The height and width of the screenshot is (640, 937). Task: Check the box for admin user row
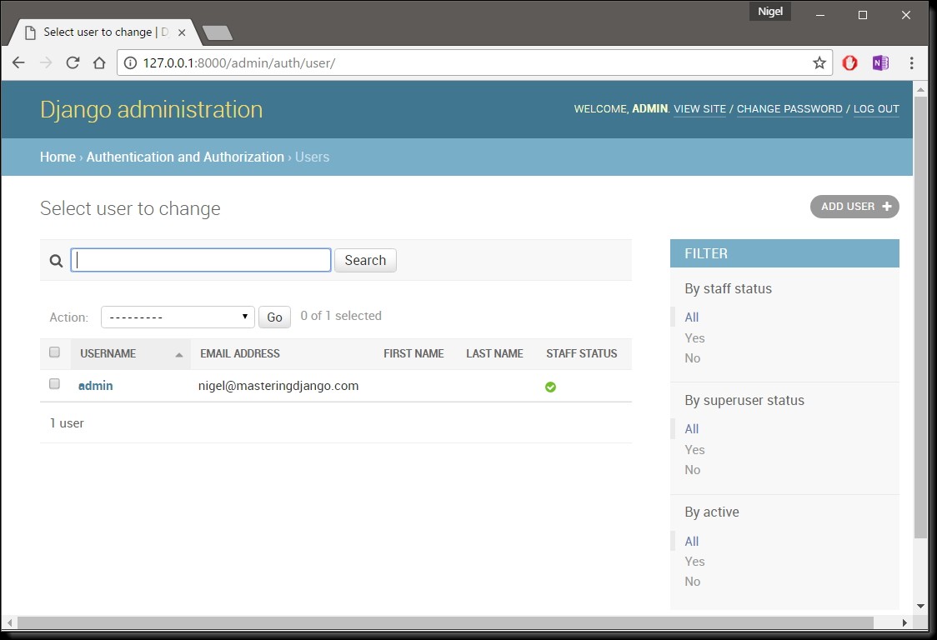click(x=55, y=384)
